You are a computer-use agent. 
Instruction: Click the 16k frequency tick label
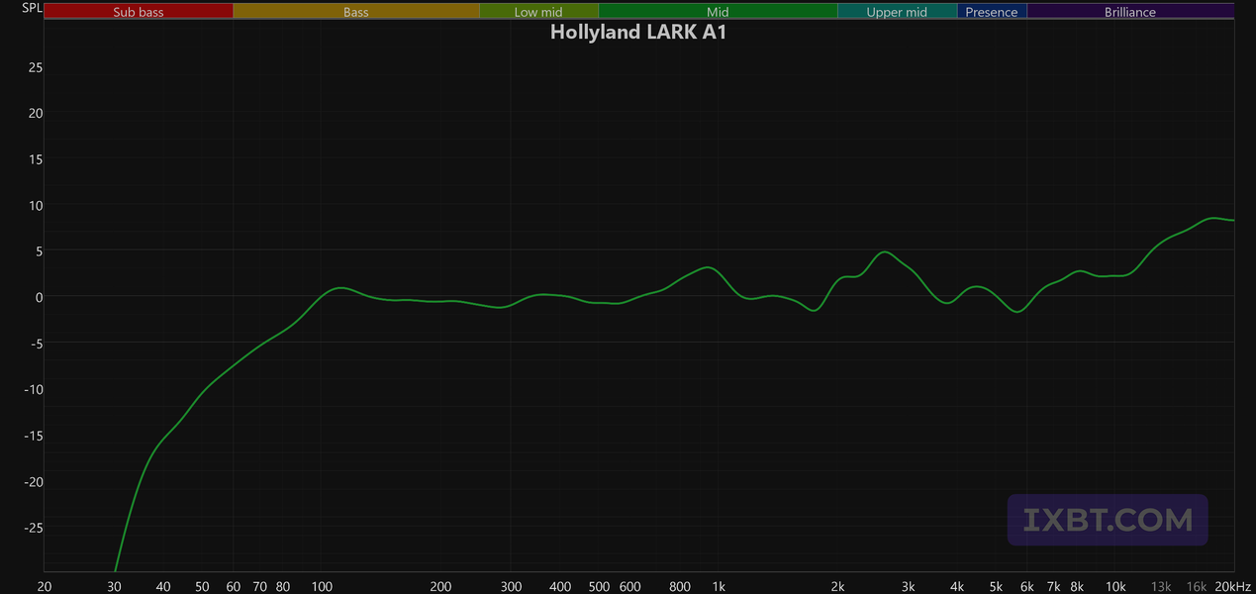1197,586
